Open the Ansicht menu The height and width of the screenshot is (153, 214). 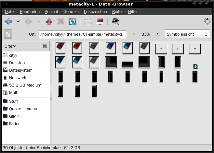51,12
